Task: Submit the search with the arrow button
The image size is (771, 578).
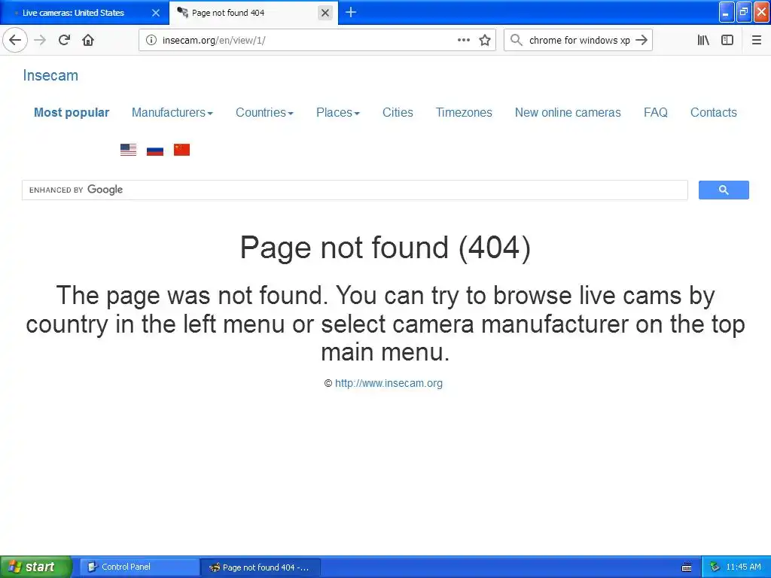Action: coord(641,40)
